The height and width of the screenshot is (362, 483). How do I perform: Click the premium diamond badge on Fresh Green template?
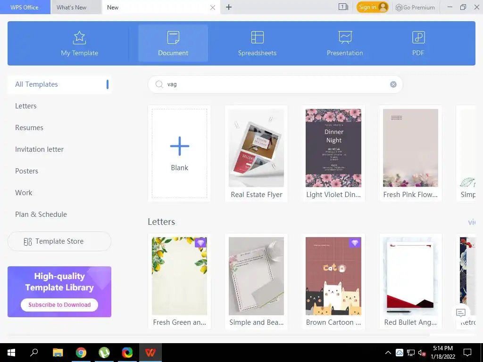pos(200,243)
